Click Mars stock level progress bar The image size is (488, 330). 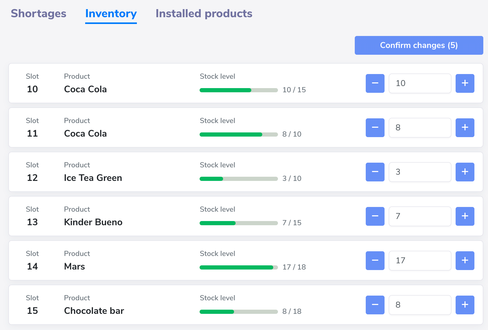click(239, 267)
